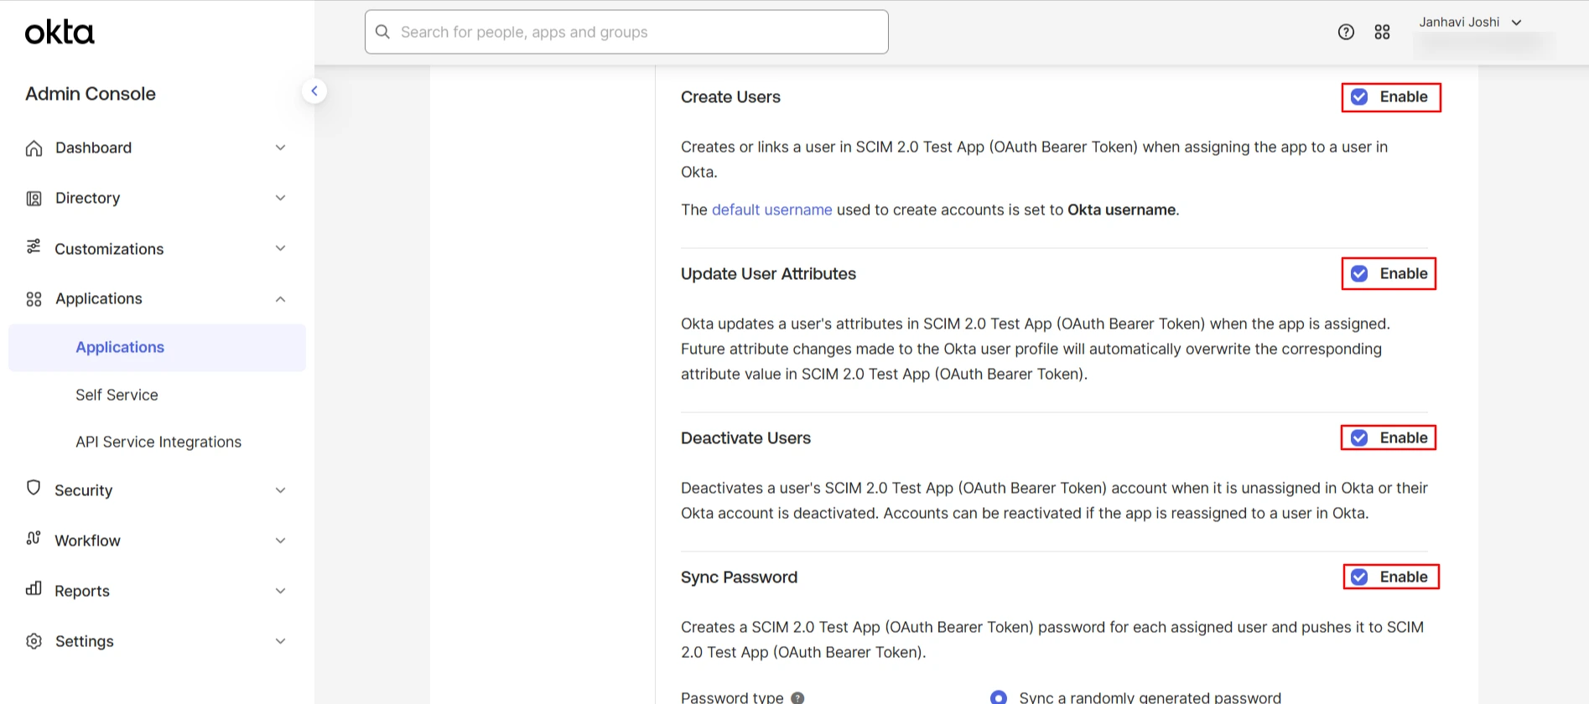Select Workflow in sidebar
1589x704 pixels.
[x=87, y=541]
